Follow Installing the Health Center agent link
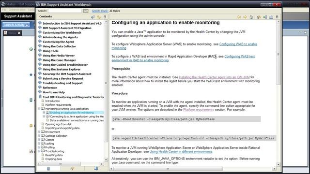Screen dimensions: 310x174 [x=214, y=77]
